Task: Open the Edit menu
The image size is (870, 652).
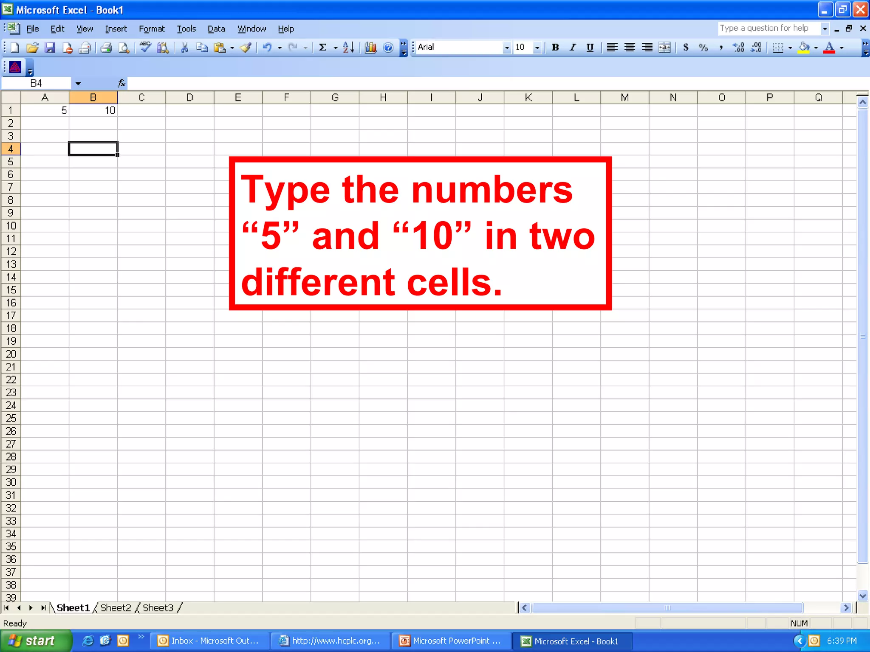Action: coord(57,28)
